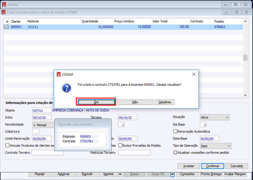This screenshot has height=180, width=253.
Task: Click the Data Base date field
Action: [209, 138]
